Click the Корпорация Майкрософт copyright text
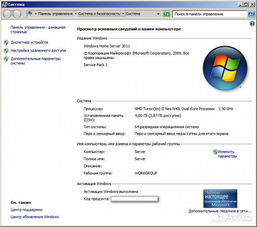The image size is (257, 227). [x=136, y=55]
